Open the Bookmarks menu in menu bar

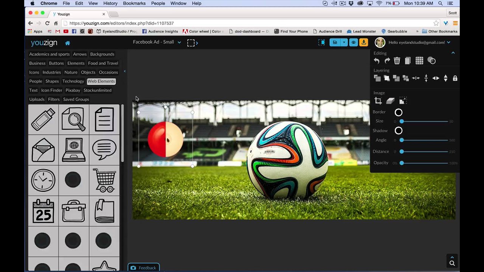pyautogui.click(x=134, y=3)
